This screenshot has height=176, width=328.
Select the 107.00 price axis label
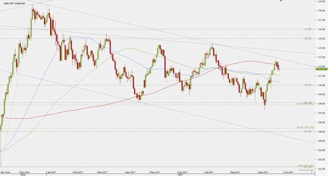coord(321,113)
